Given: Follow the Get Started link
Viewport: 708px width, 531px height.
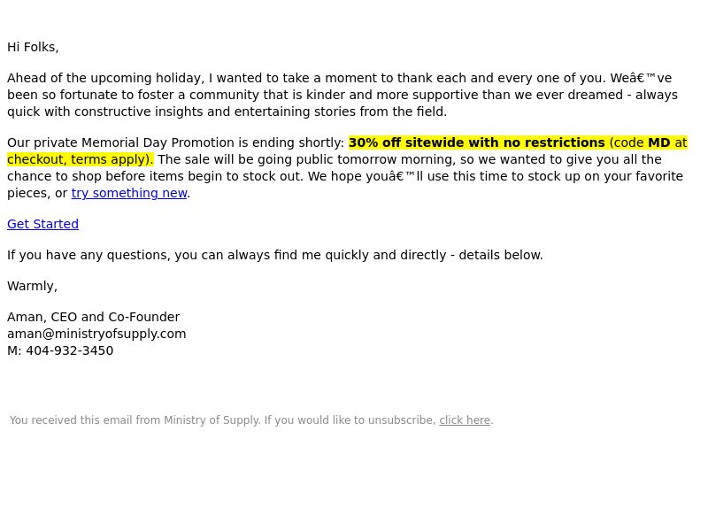Looking at the screenshot, I should 42,224.
